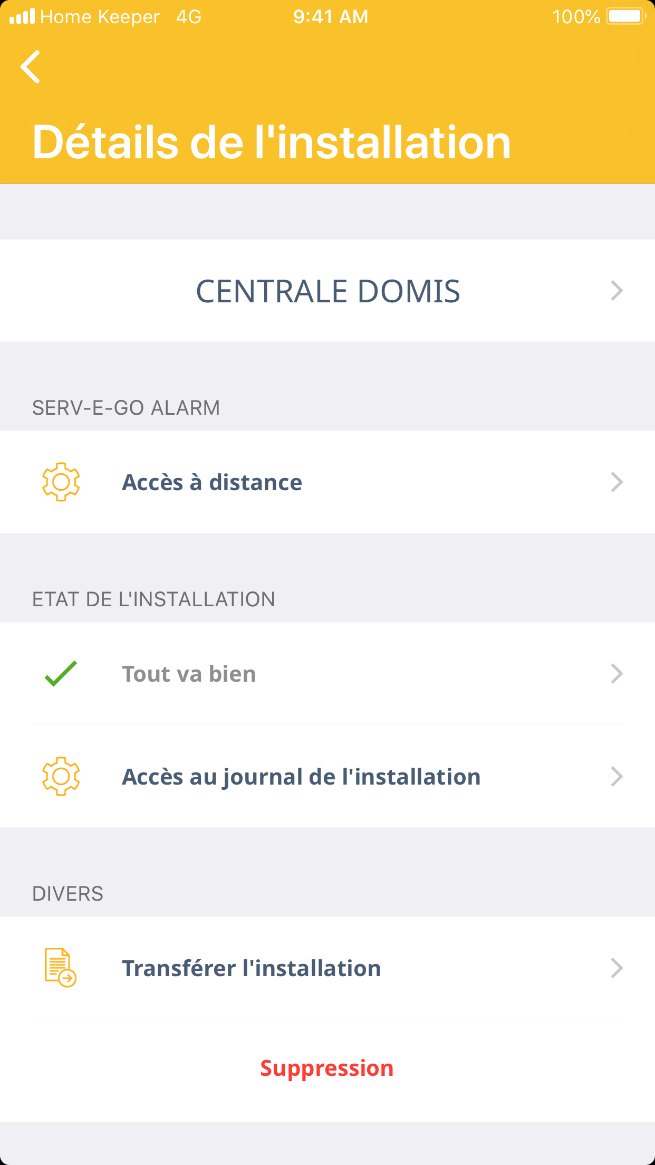This screenshot has height=1165, width=655.
Task: View the Tout va bien status
Action: click(189, 674)
